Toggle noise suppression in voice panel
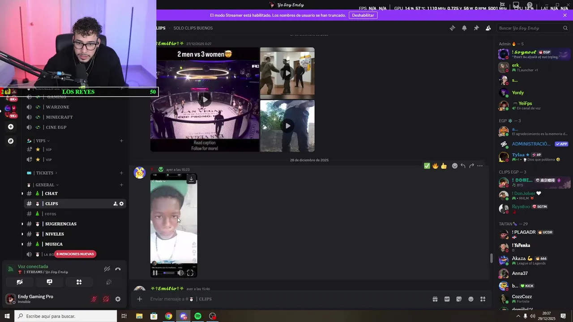 107,269
